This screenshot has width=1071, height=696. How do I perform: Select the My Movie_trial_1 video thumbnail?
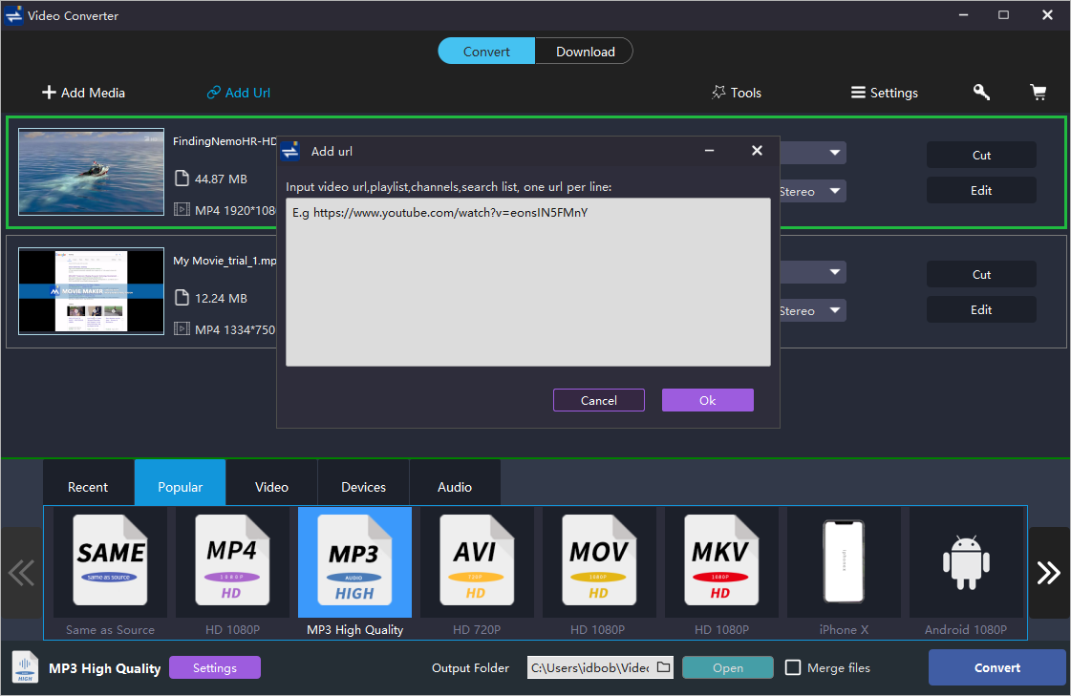pos(91,290)
